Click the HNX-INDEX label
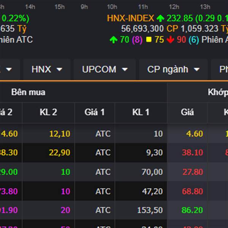 pyautogui.click(x=130, y=18)
